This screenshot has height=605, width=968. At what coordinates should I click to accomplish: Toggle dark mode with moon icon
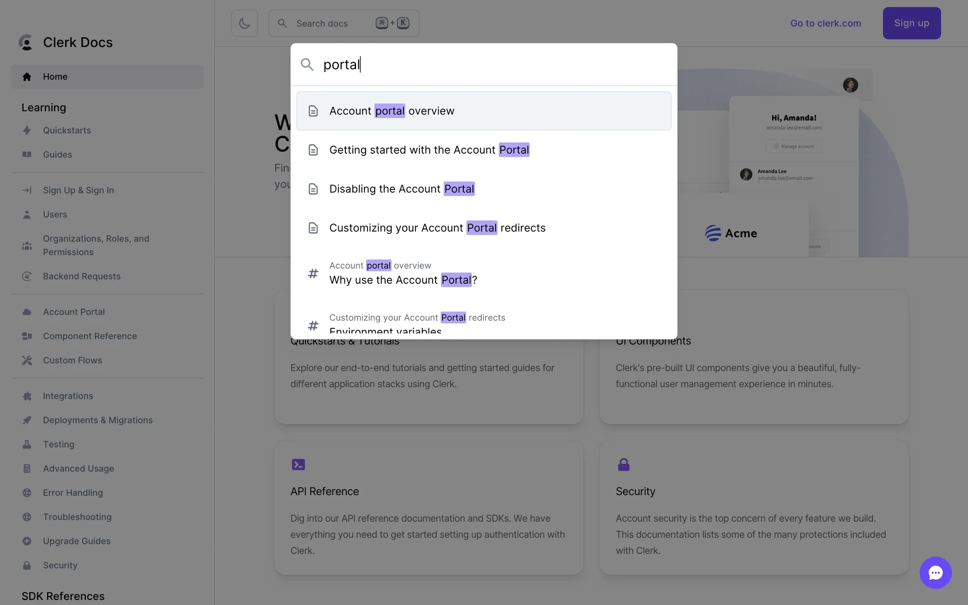[245, 23]
